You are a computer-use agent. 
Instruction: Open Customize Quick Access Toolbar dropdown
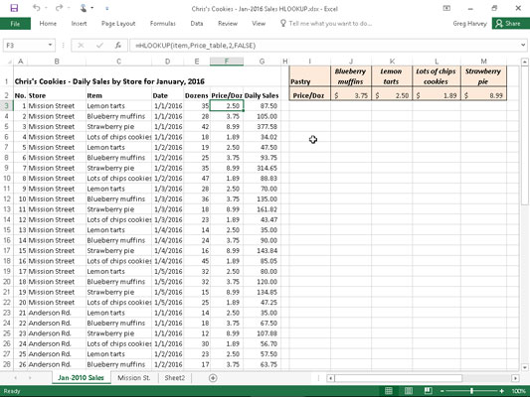pos(106,8)
